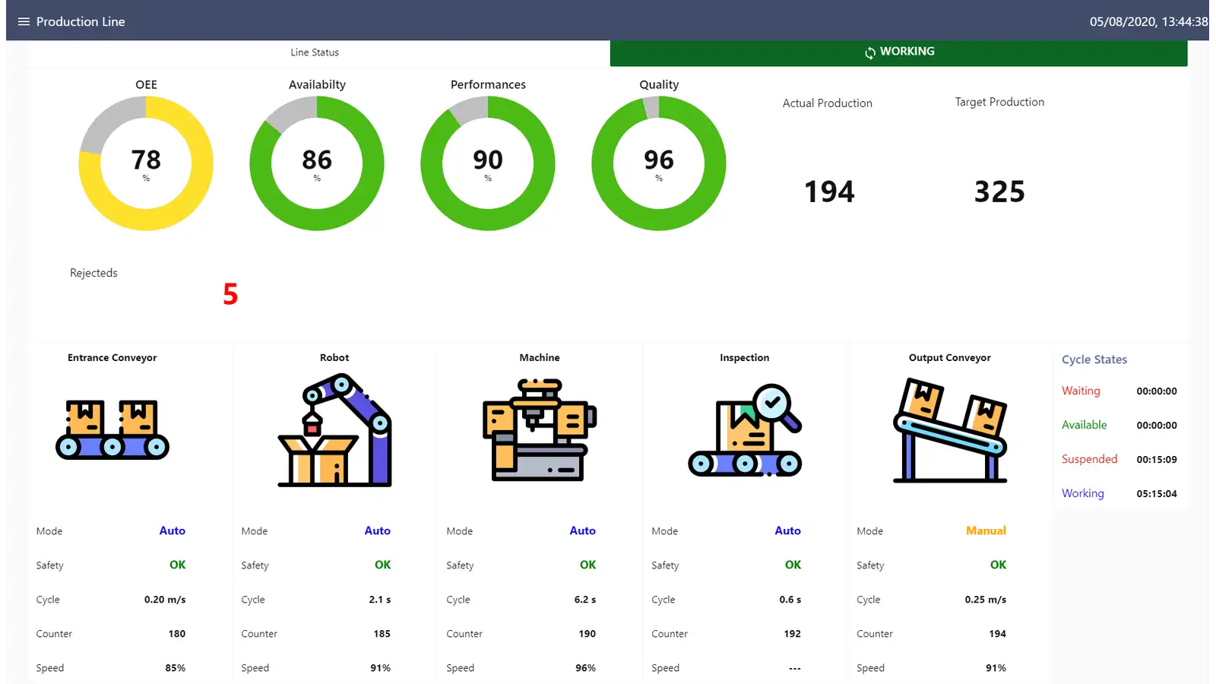
Task: Click the Quality 96% gauge
Action: 659,163
